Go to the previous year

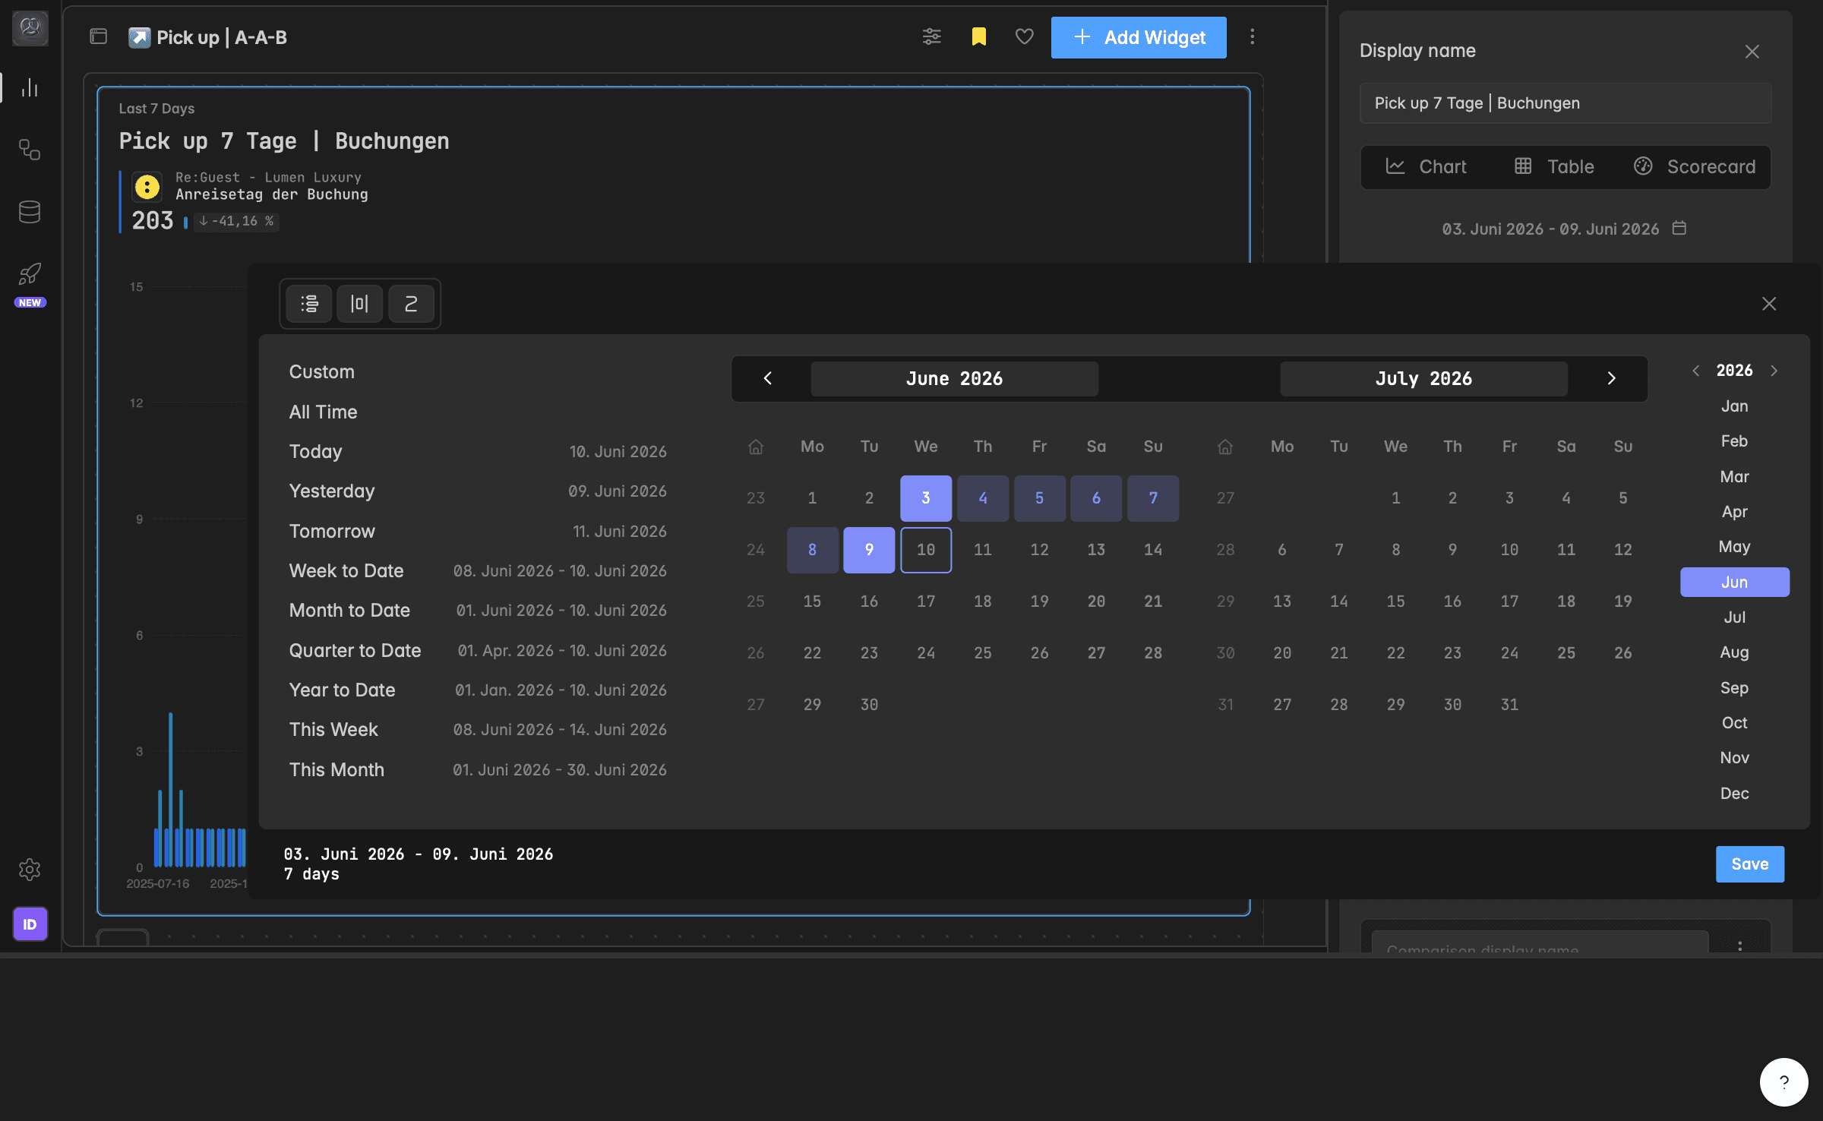point(1695,371)
